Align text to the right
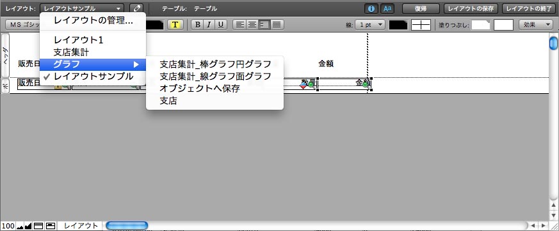The width and height of the screenshot is (559, 231). click(264, 24)
